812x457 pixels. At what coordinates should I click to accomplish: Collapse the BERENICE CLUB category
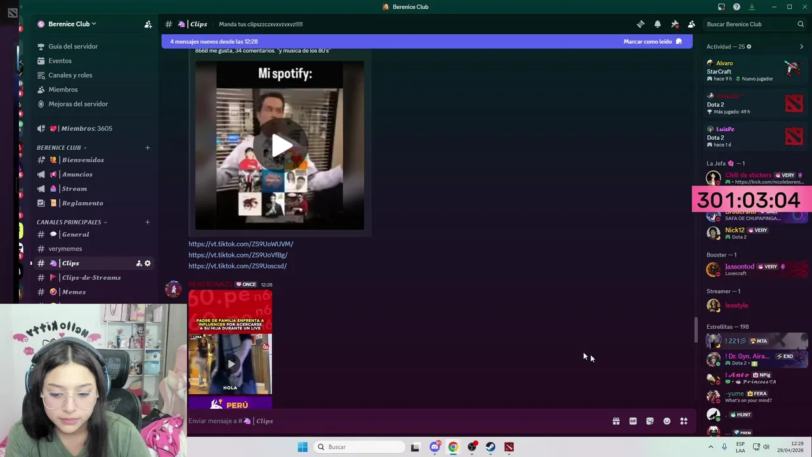tap(62, 148)
